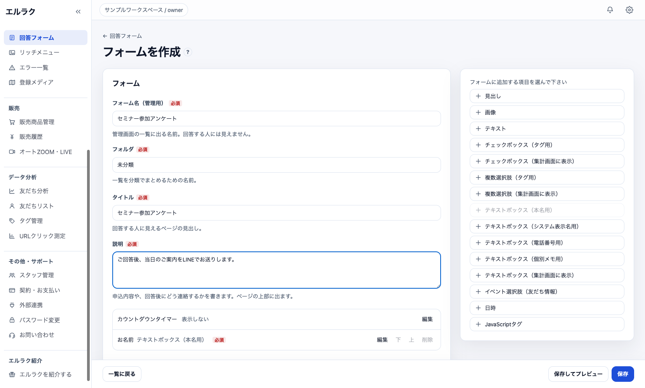Viewport: 645px width, 388px height.
Task: Open the サンプルワークスペース / owner workspace selector
Action: coord(144,10)
